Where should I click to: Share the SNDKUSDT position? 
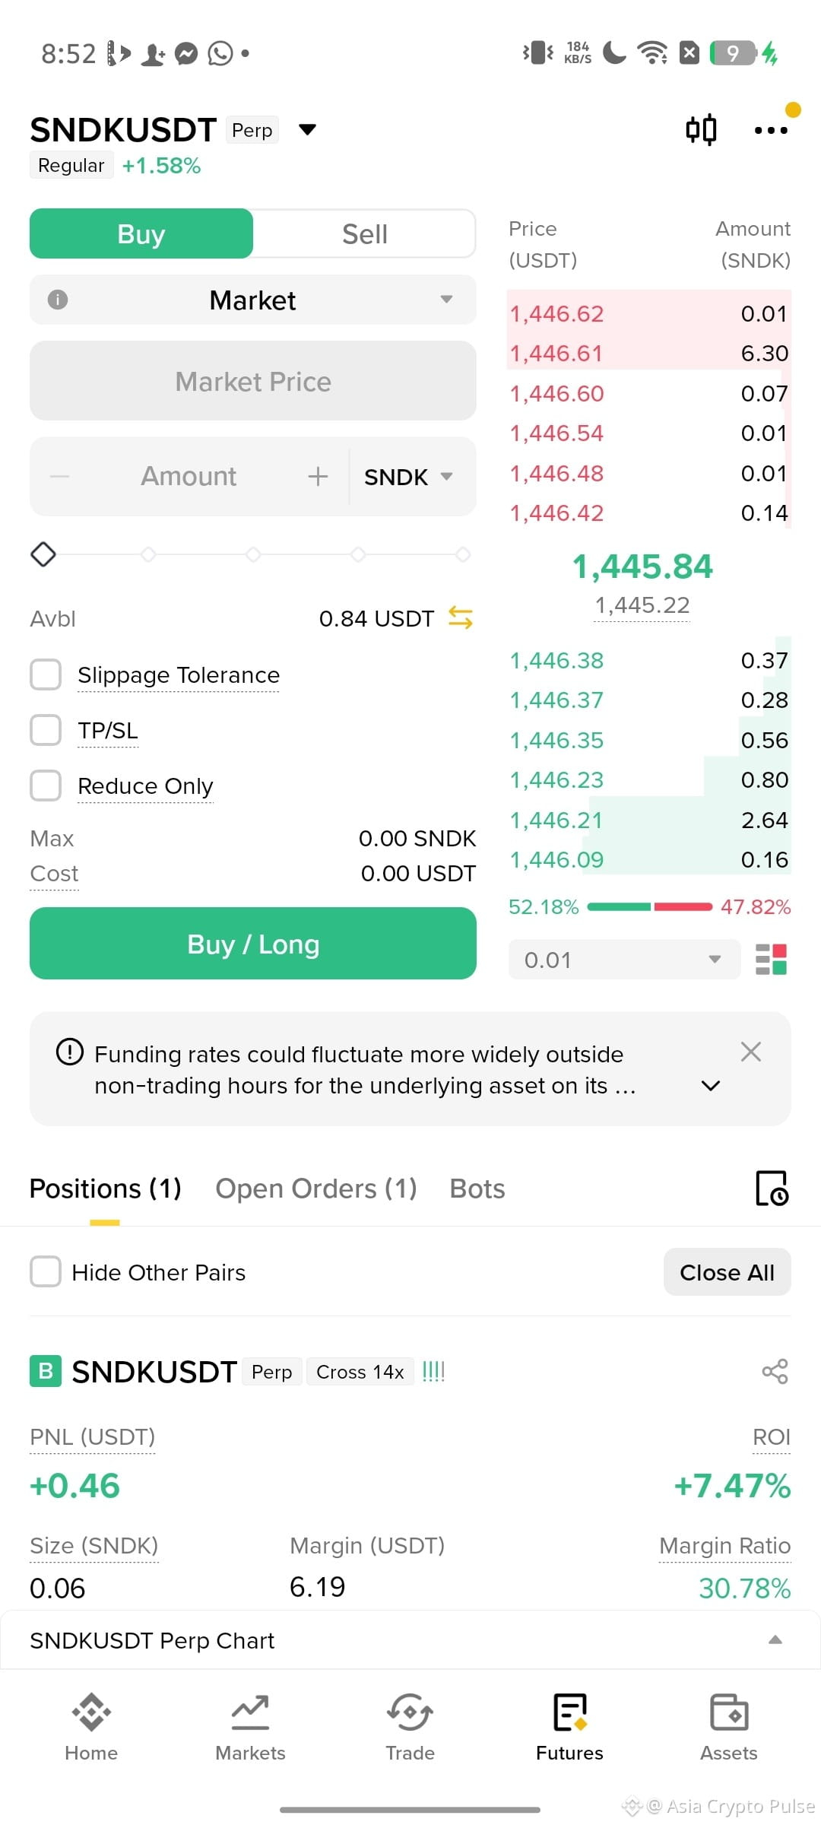pyautogui.click(x=775, y=1372)
